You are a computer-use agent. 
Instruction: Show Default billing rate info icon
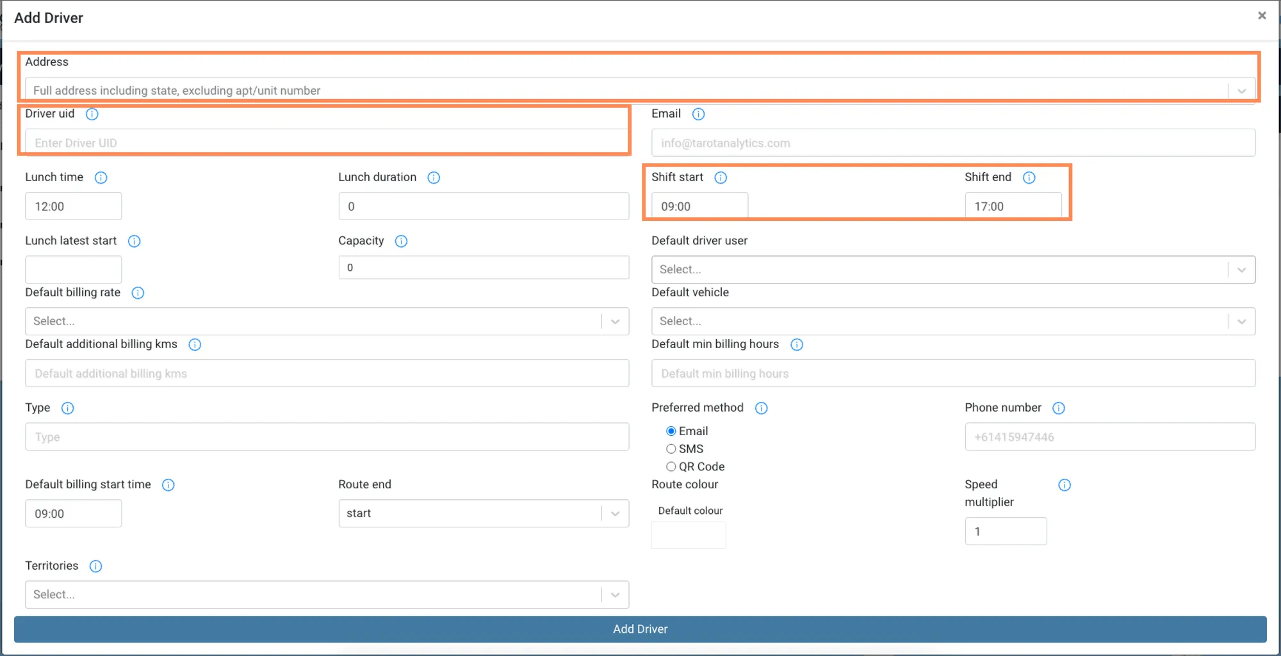coord(138,293)
